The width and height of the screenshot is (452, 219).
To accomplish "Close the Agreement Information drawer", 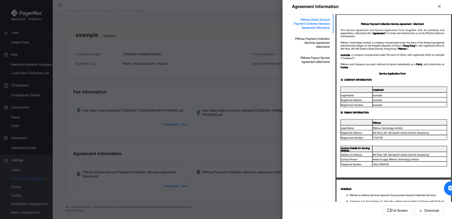I will (x=439, y=6).
